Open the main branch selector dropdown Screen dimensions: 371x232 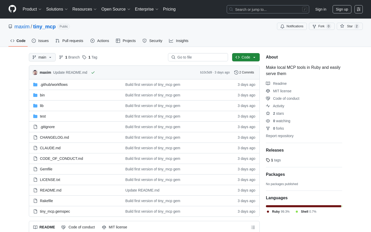pyautogui.click(x=42, y=57)
